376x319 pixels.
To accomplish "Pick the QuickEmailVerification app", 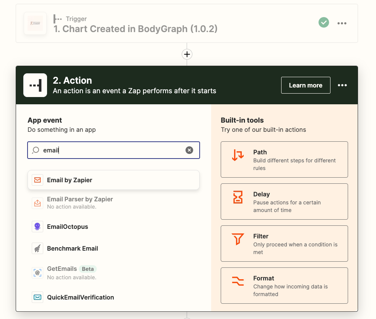I will 114,297.
